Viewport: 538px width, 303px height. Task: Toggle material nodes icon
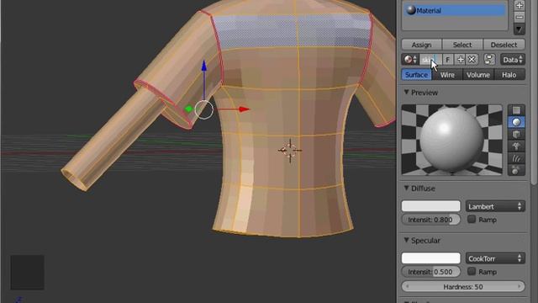point(489,60)
